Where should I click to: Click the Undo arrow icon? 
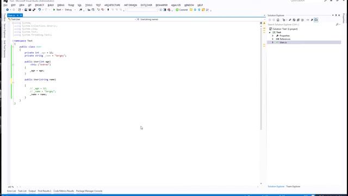click(x=40, y=10)
